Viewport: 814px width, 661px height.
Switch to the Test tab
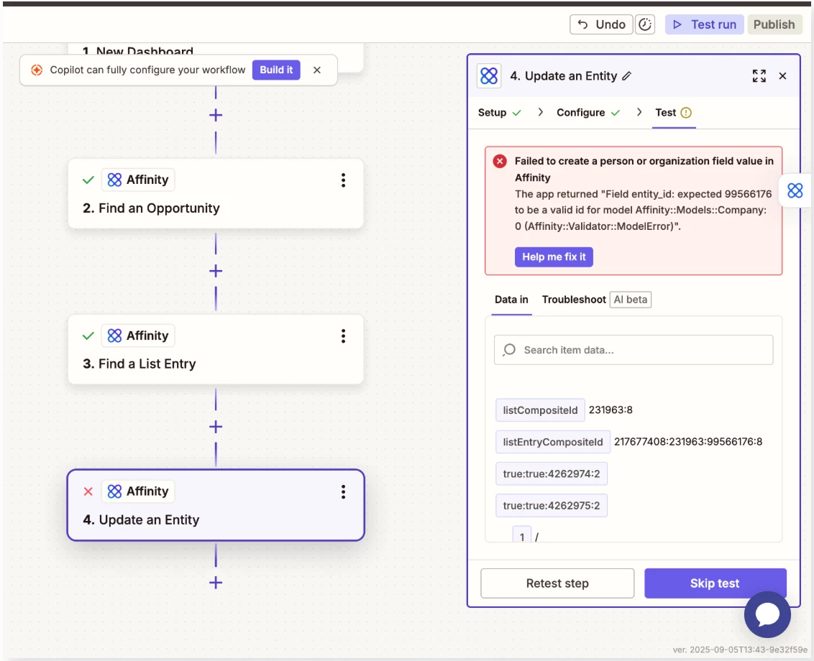(x=673, y=113)
